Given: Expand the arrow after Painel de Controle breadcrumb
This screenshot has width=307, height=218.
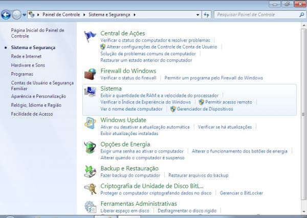Looking at the screenshot, I should coord(84,15).
